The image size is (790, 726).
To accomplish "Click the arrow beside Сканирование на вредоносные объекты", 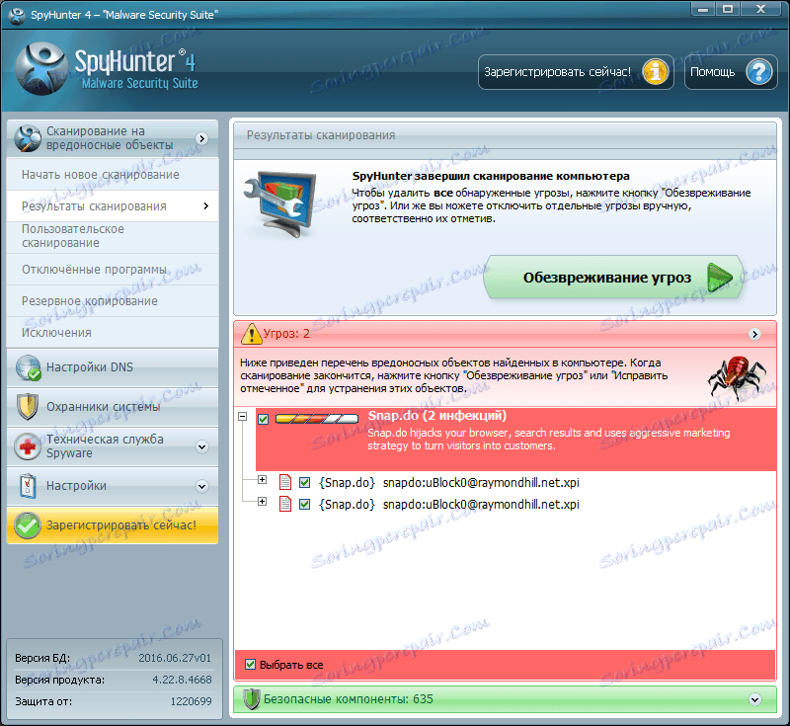I will pos(202,138).
